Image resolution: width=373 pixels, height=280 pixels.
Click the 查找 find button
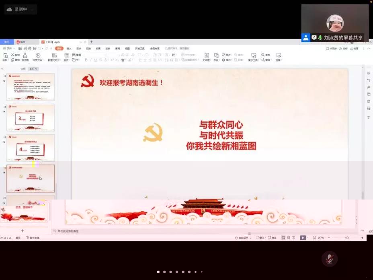266,55
